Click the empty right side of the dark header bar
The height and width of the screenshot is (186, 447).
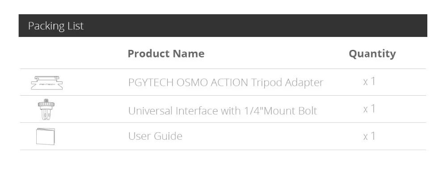point(313,26)
